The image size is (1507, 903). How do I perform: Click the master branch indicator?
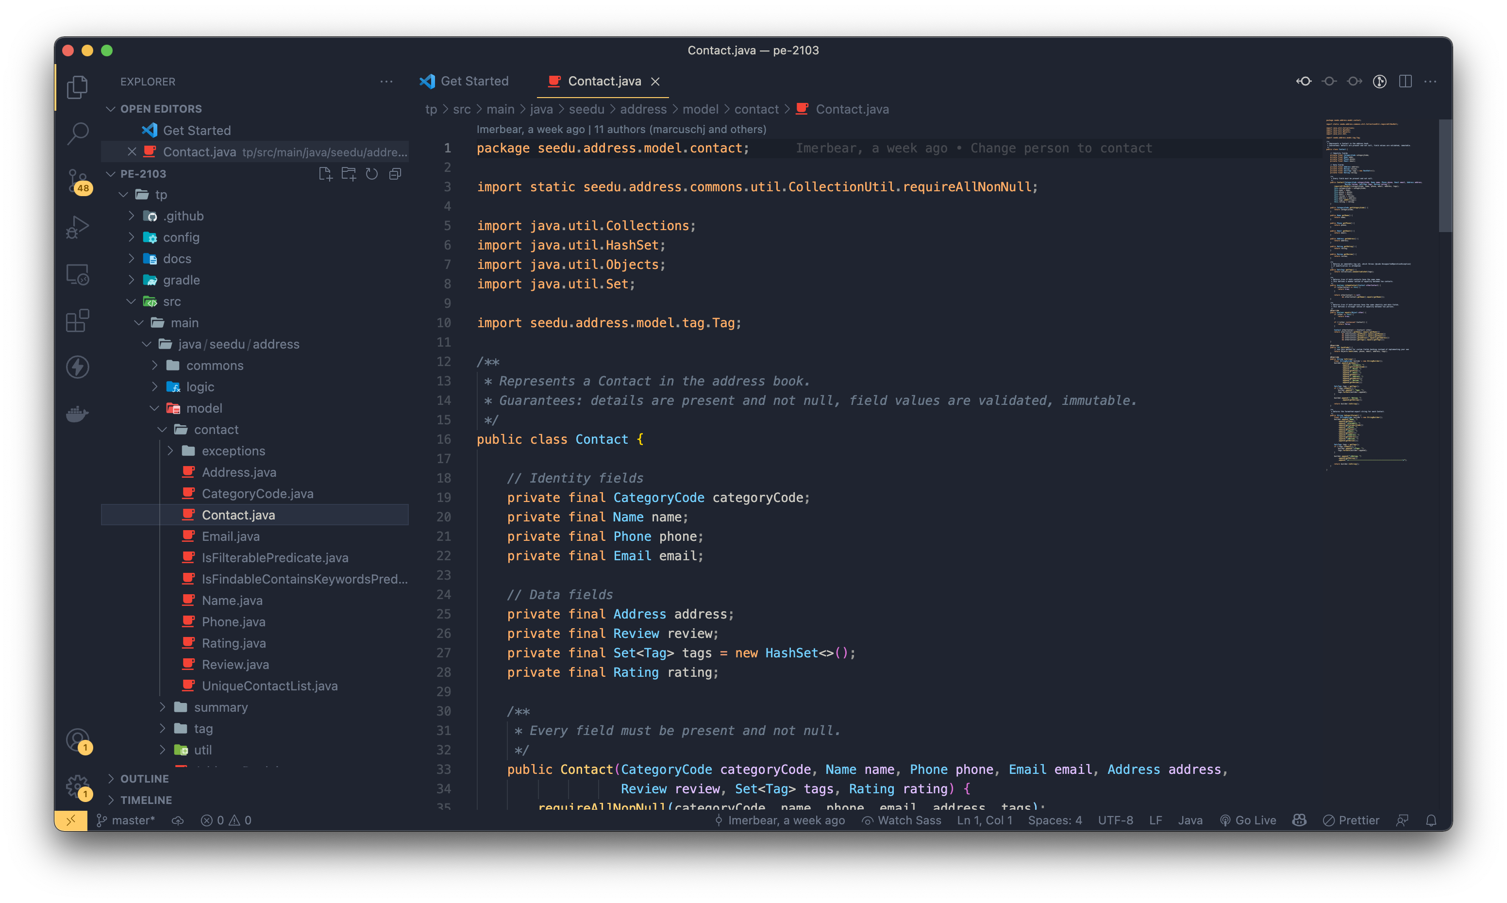[127, 820]
